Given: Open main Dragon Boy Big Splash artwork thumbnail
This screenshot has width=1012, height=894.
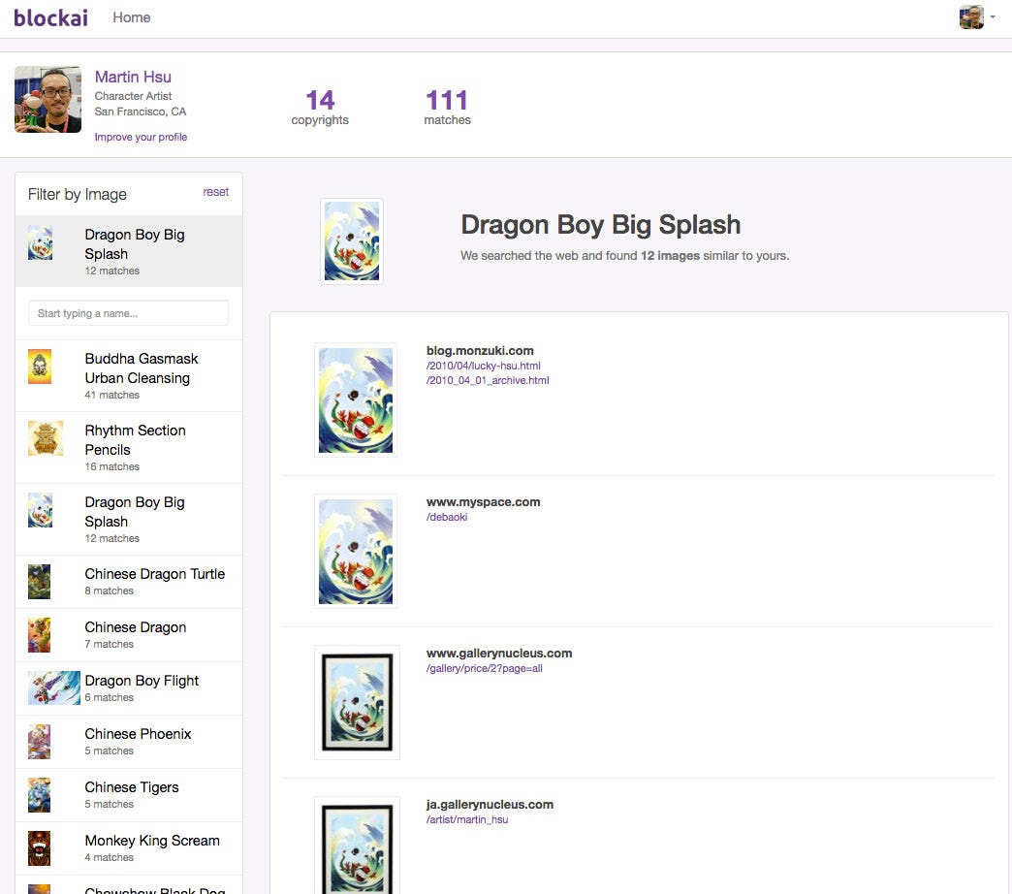Looking at the screenshot, I should (x=352, y=241).
